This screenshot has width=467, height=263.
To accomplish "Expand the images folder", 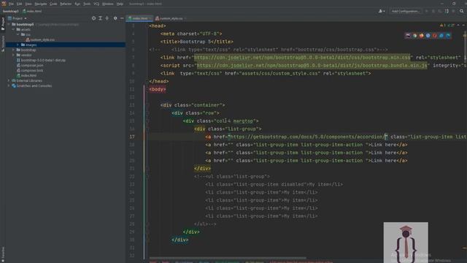I will tap(18, 45).
